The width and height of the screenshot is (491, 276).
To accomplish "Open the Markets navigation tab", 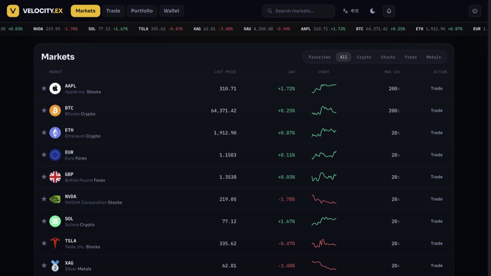I will pos(85,11).
